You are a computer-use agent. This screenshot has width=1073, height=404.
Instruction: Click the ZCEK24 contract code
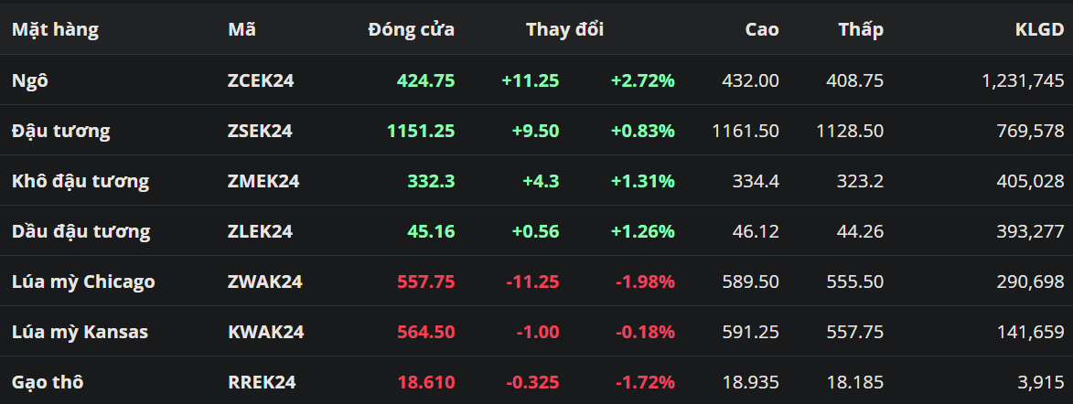[x=260, y=80]
